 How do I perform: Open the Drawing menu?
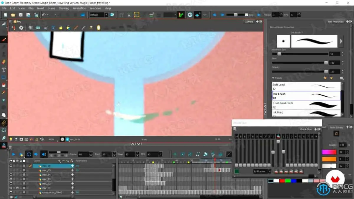(x=64, y=8)
